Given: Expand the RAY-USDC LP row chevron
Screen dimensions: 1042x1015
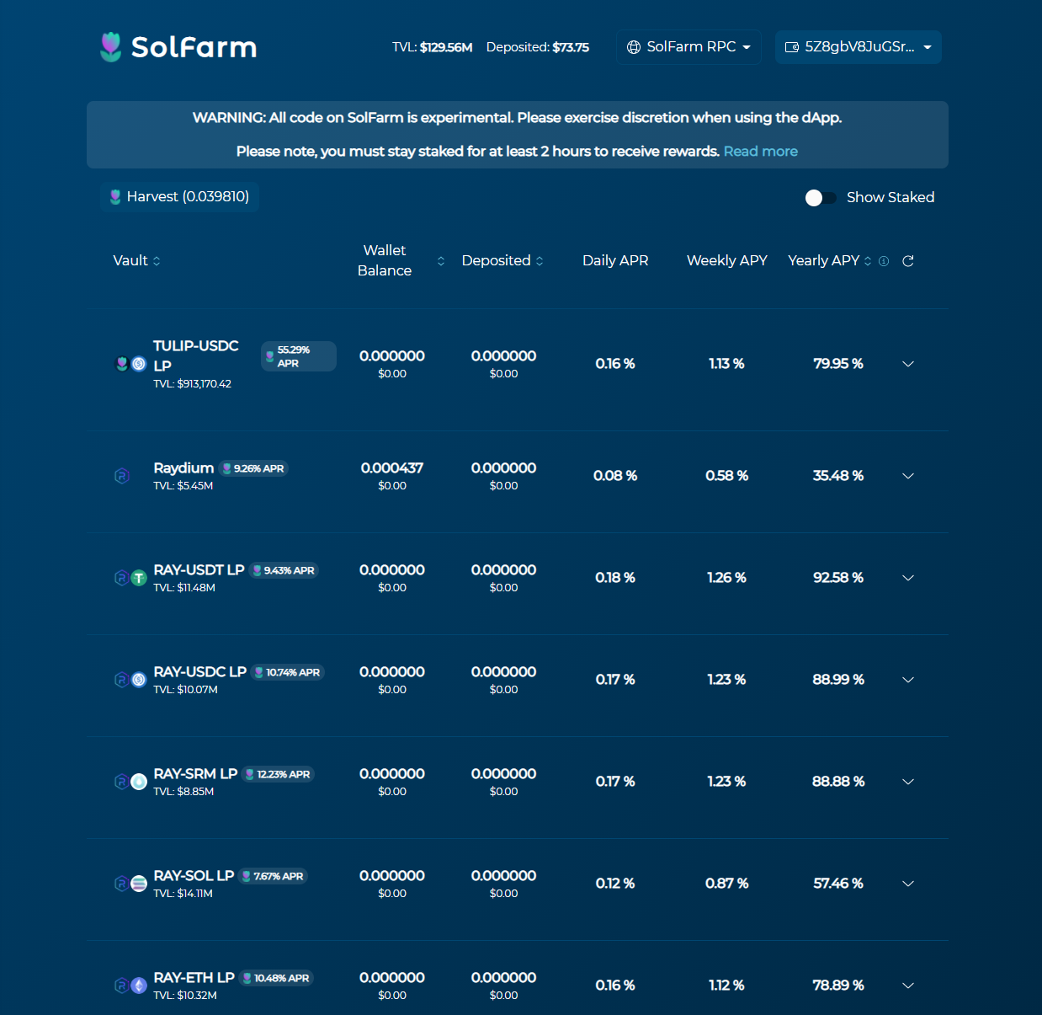Looking at the screenshot, I should [x=908, y=680].
